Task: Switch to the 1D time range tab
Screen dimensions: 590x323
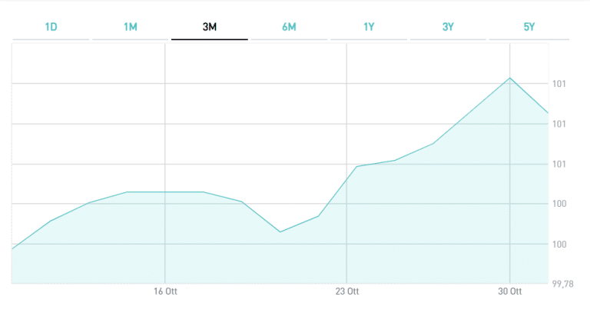Action: [x=51, y=28]
